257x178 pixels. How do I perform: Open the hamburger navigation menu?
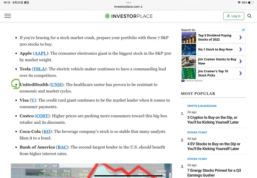pos(8,16)
